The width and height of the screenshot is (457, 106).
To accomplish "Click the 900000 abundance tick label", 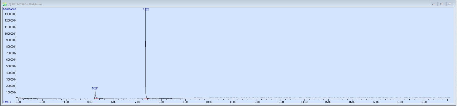I will 11,40.
